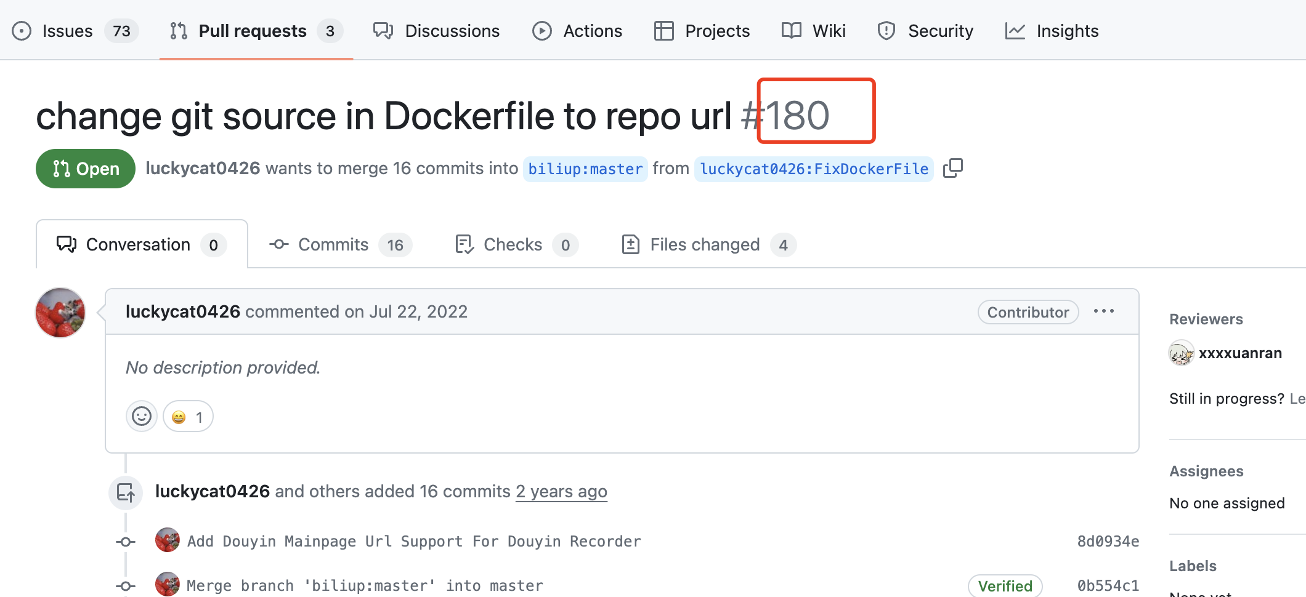Screen dimensions: 1306x597
Task: Toggle the existing 😄 reaction on the comment
Action: 188,416
